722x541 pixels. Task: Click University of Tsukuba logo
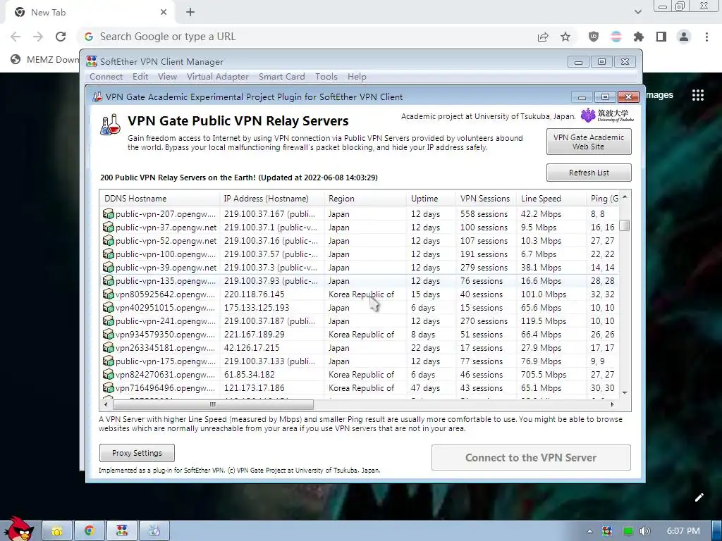(607, 115)
